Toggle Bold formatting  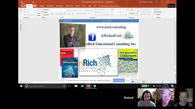coord(52,14)
